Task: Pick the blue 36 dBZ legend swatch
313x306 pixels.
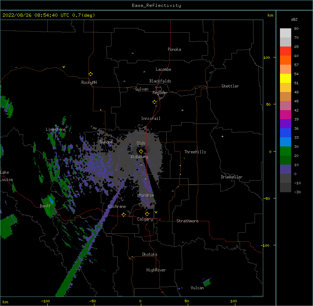Action: tap(285, 133)
